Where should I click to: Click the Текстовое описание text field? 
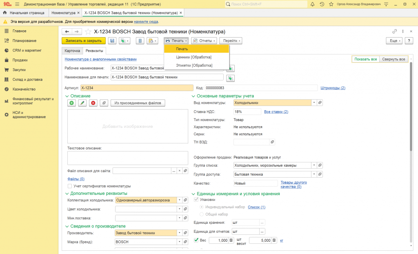pos(124,157)
